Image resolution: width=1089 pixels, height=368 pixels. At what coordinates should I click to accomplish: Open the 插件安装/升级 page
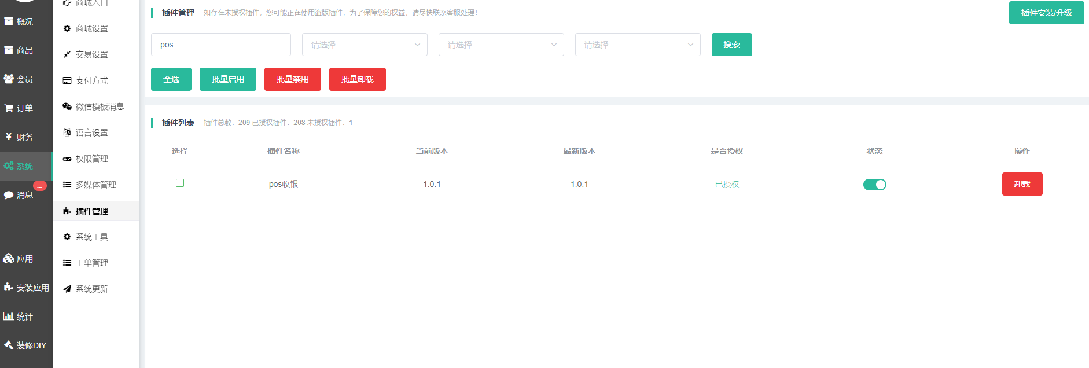(1046, 13)
